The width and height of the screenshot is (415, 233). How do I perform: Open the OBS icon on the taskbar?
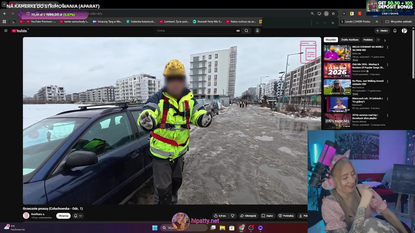[251, 228]
